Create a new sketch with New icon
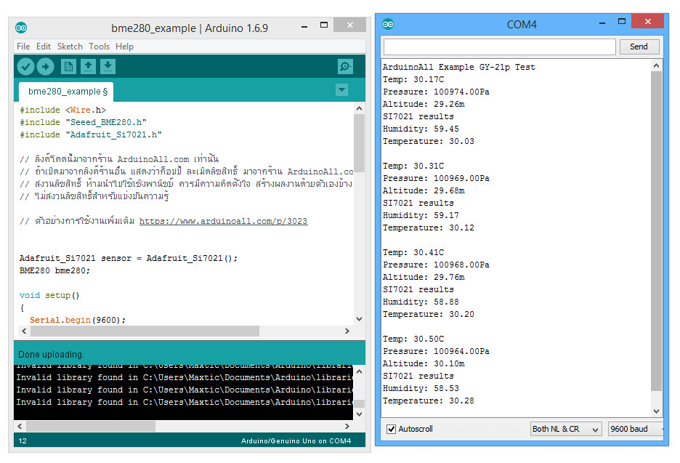 click(x=68, y=66)
